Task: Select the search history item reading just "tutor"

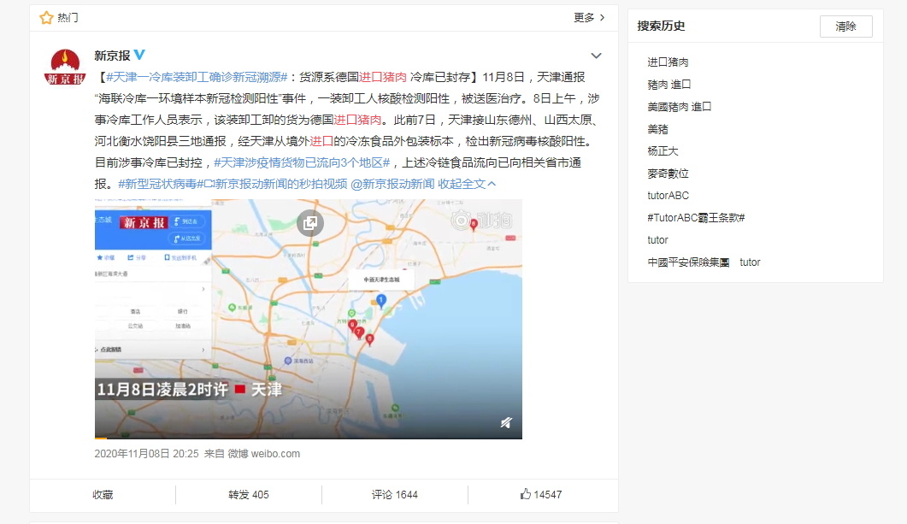Action: 657,240
